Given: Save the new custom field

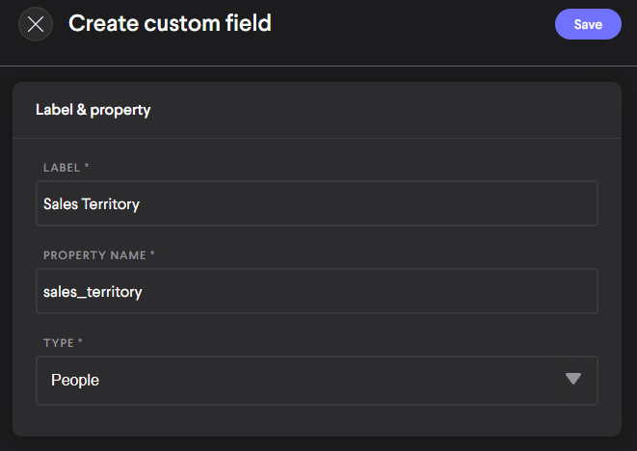Looking at the screenshot, I should 588,24.
